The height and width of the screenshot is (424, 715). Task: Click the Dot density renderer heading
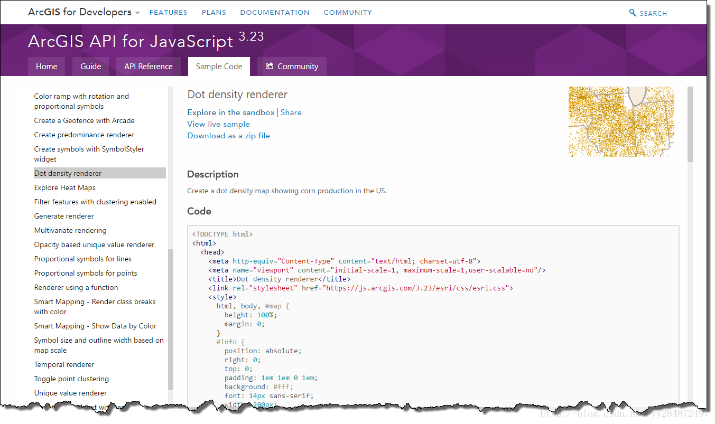237,95
